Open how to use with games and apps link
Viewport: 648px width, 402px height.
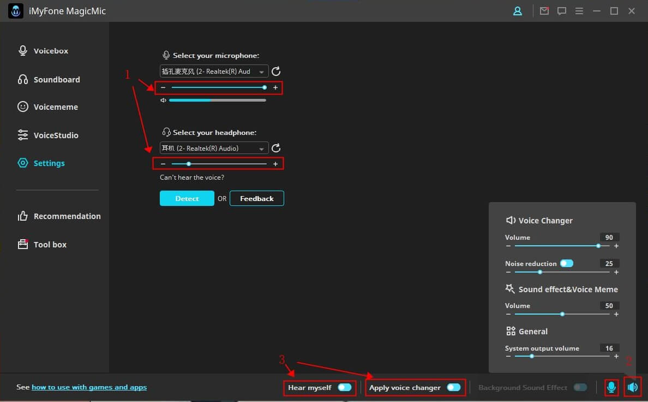(89, 387)
